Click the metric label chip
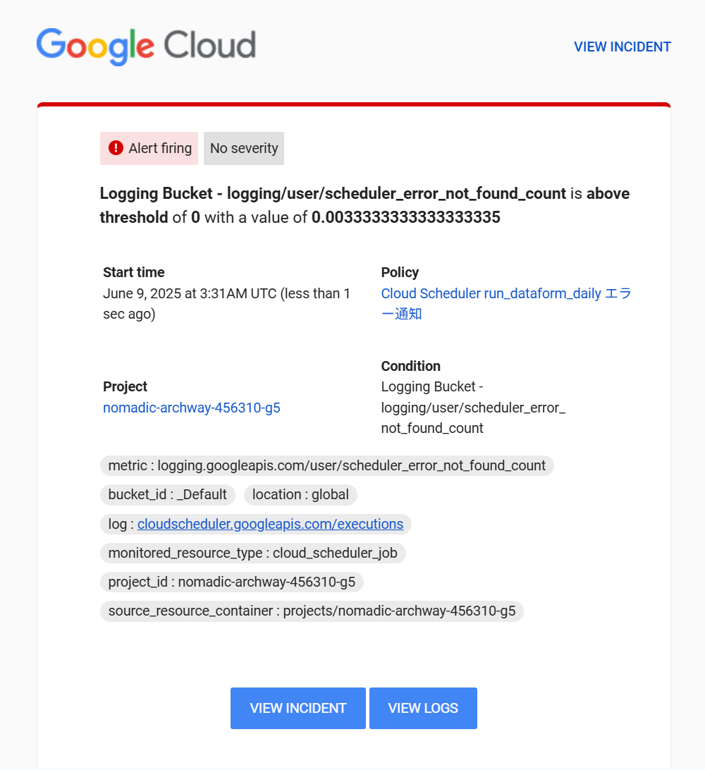Image resolution: width=705 pixels, height=770 pixels. pos(327,465)
